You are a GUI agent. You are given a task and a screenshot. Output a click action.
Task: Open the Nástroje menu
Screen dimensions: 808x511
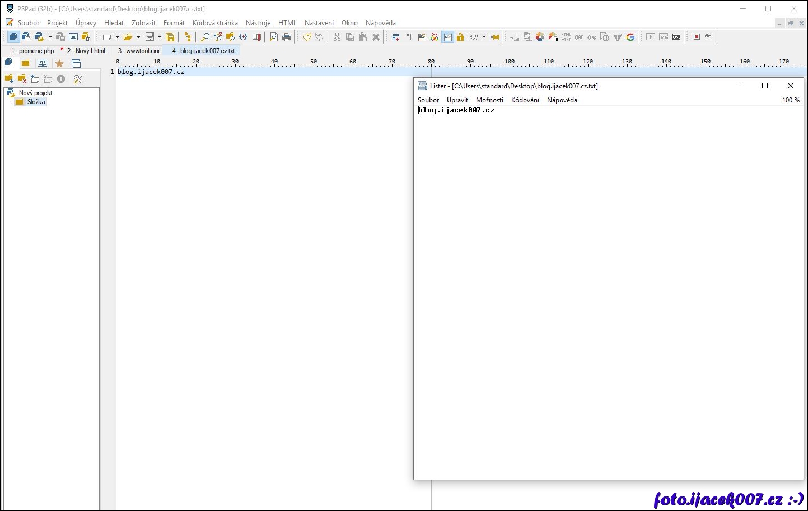258,23
